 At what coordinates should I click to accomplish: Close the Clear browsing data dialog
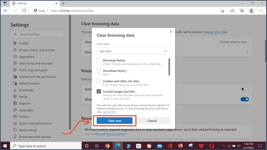point(171,32)
